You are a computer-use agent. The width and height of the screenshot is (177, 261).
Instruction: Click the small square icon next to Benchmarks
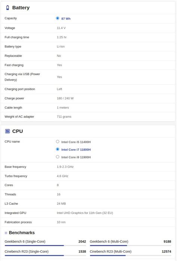coord(6,233)
